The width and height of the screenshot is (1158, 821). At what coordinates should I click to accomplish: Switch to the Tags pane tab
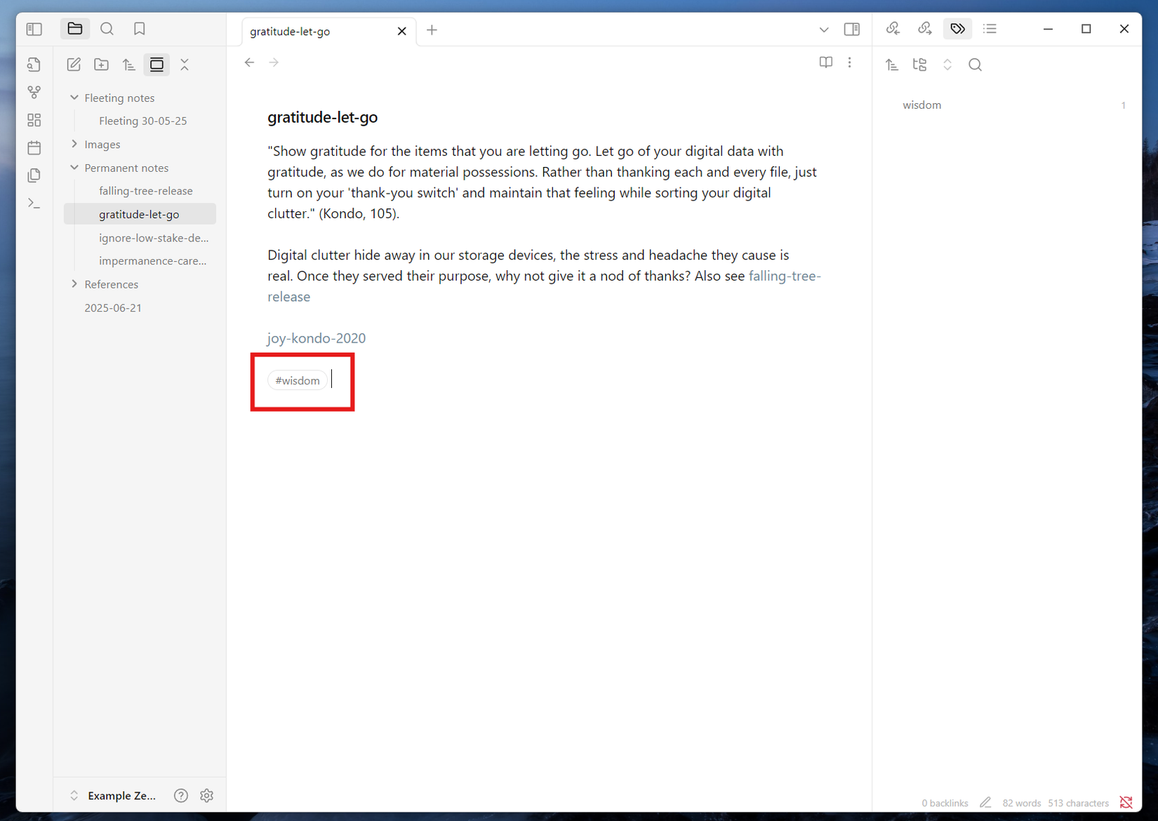pos(958,29)
